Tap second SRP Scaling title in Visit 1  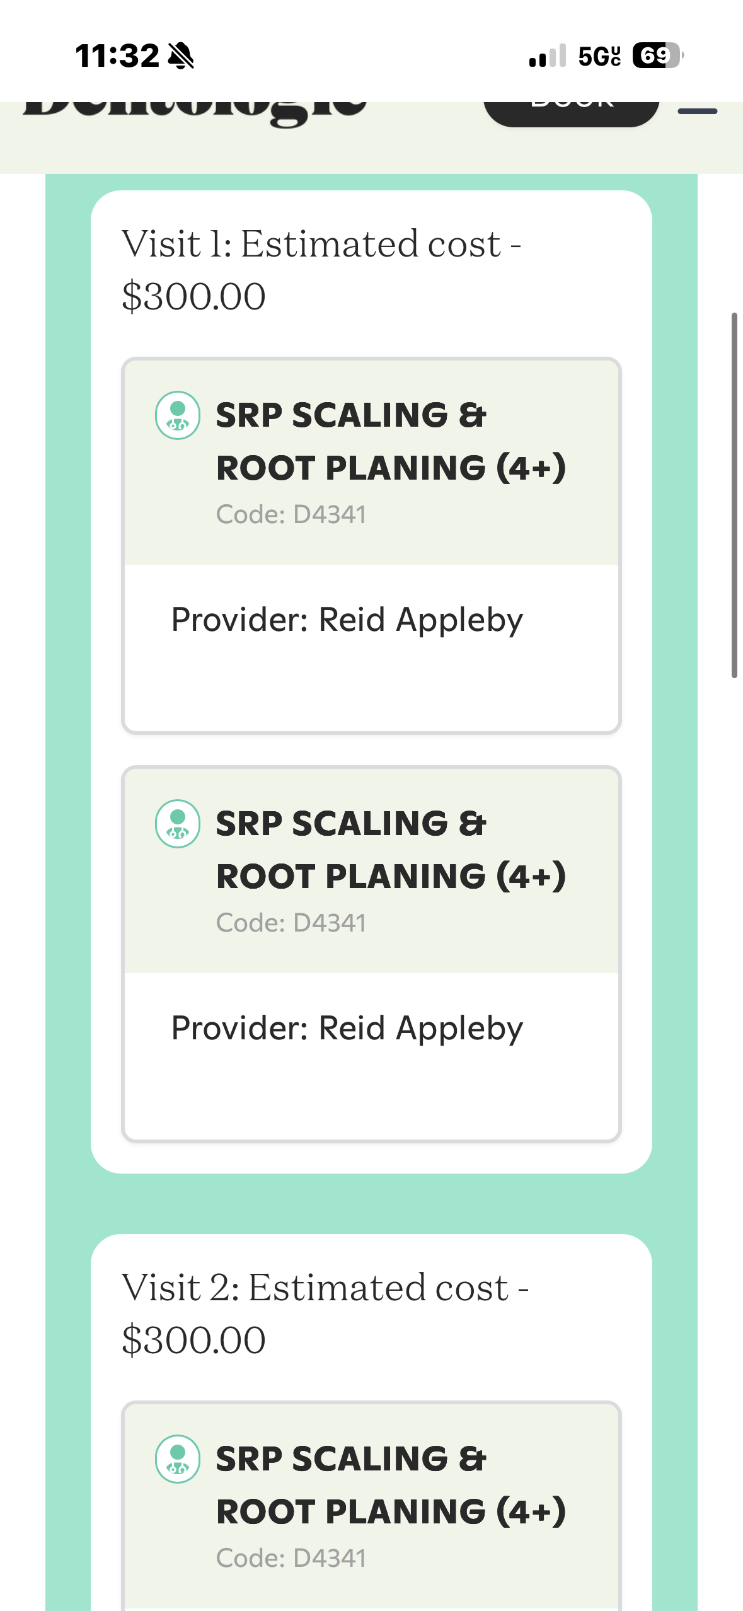pos(390,850)
